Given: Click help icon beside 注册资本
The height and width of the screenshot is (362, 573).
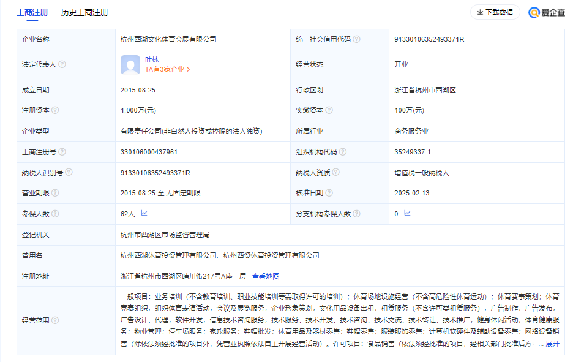Looking at the screenshot, I should (x=55, y=110).
